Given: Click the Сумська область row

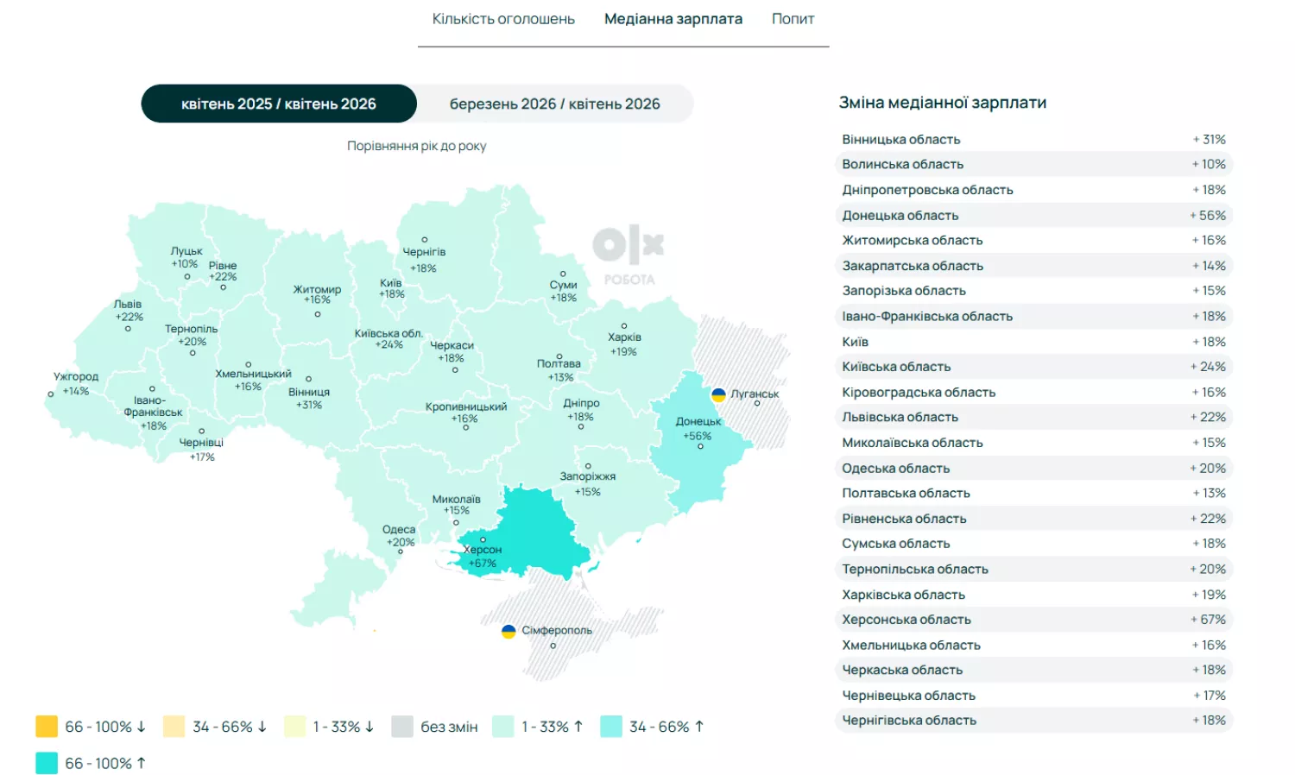Looking at the screenshot, I should tap(1033, 544).
